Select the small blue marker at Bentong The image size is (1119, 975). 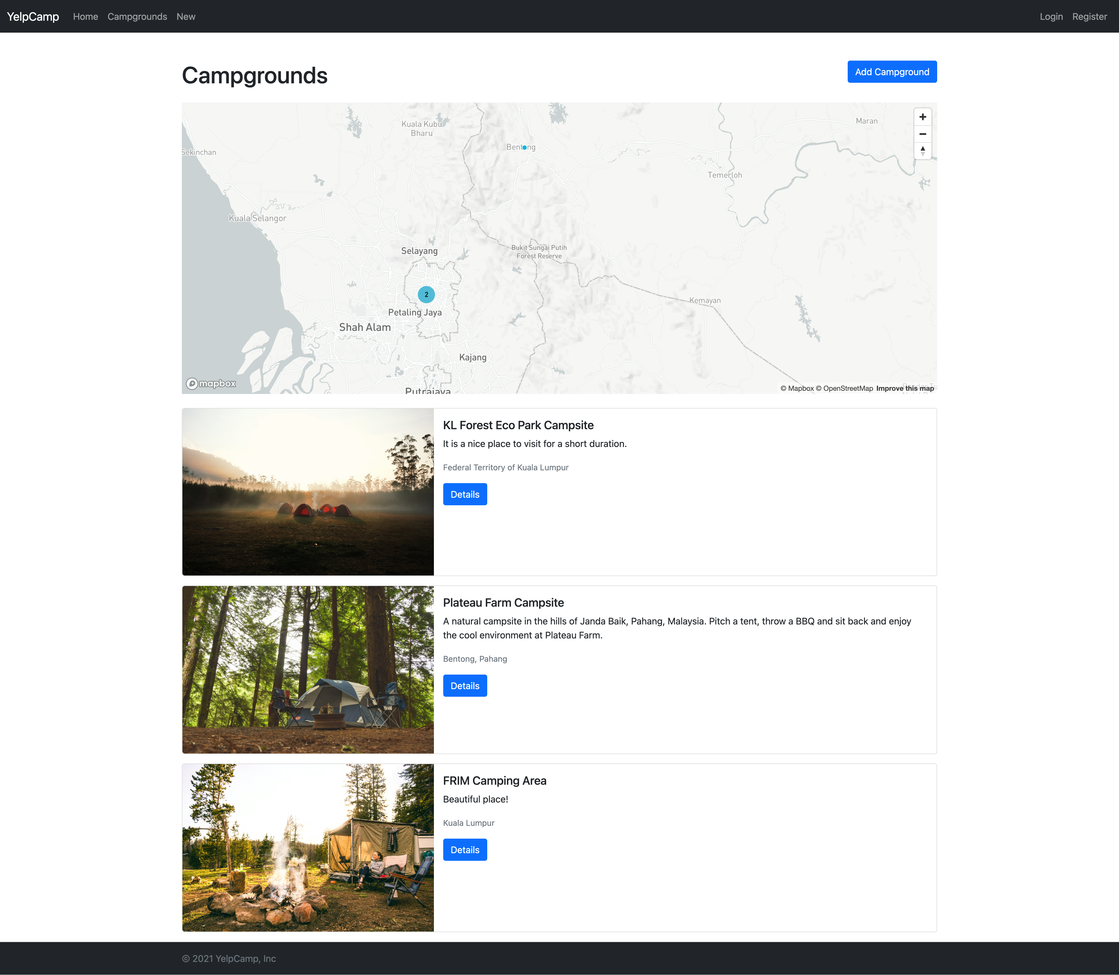(525, 147)
